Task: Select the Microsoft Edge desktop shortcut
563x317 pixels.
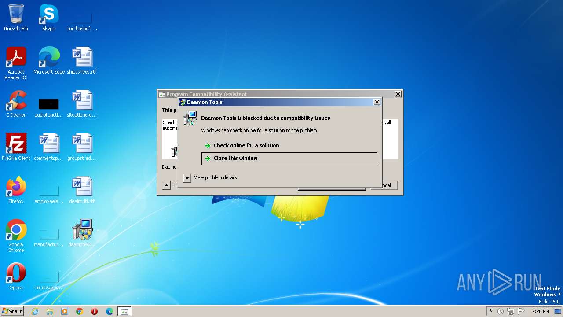Action: [49, 61]
